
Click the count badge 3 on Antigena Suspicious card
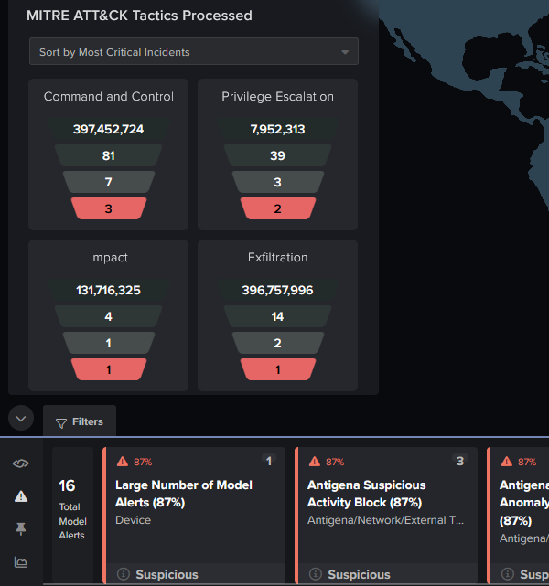point(460,461)
